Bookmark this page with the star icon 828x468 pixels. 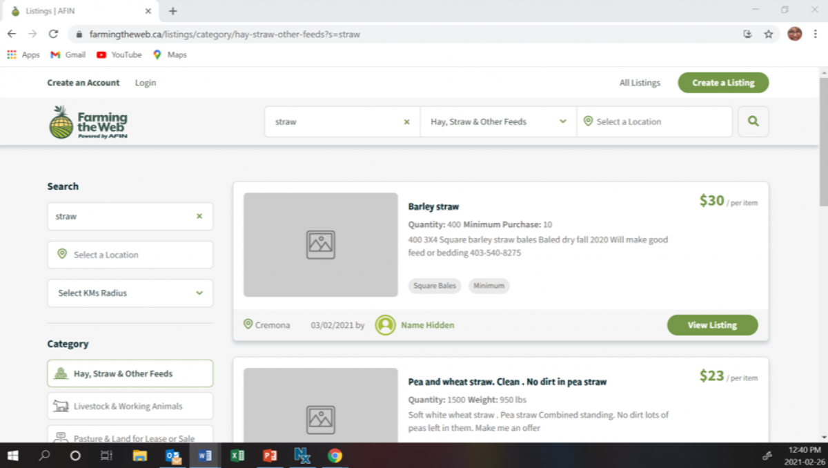[769, 34]
